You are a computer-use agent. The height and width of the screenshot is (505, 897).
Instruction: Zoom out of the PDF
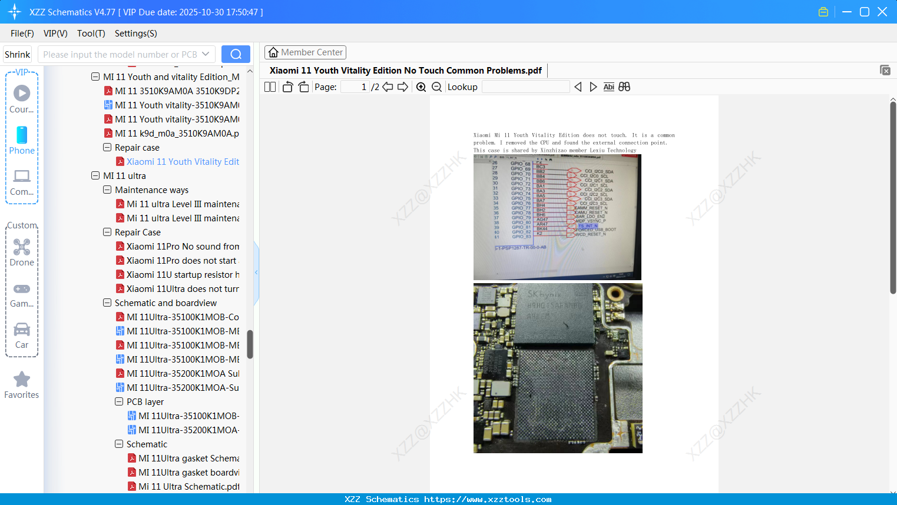(437, 87)
